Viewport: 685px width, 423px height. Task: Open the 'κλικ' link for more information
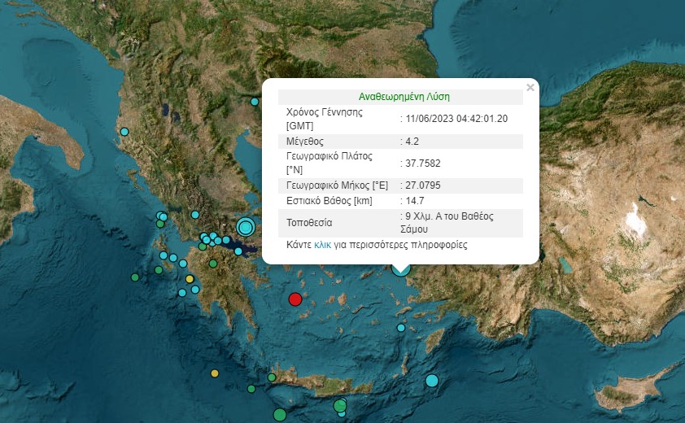point(322,245)
